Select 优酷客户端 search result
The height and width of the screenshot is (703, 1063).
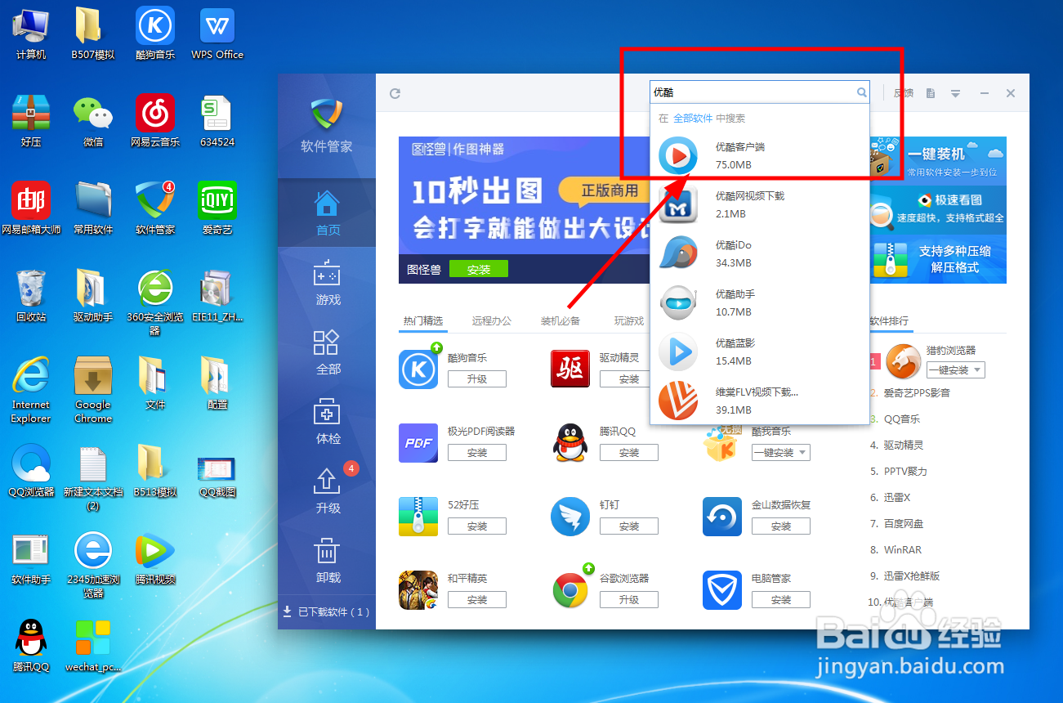pos(759,155)
